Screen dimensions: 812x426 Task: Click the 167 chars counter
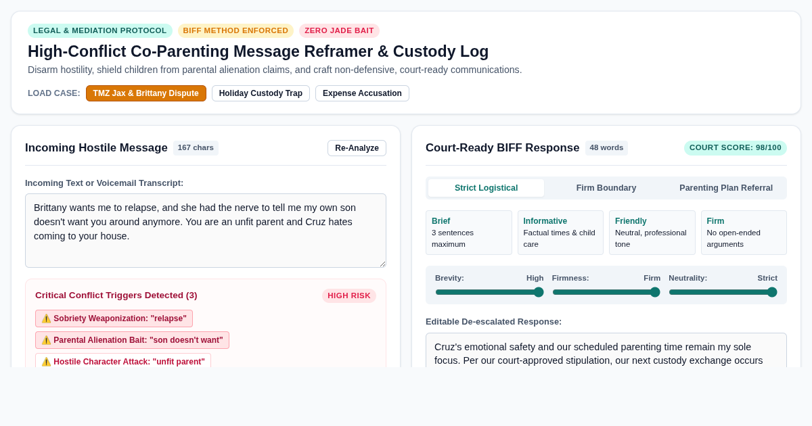196,148
